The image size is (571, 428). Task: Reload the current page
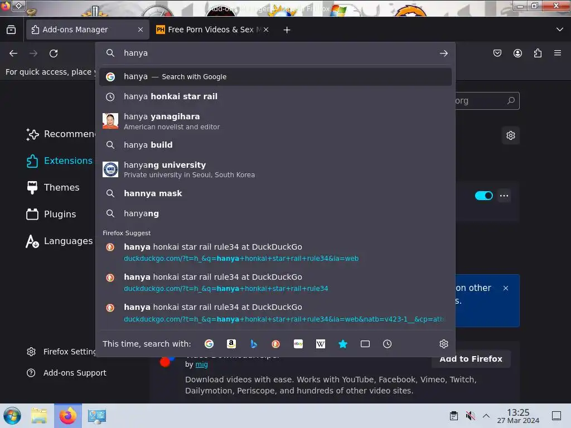click(x=54, y=53)
